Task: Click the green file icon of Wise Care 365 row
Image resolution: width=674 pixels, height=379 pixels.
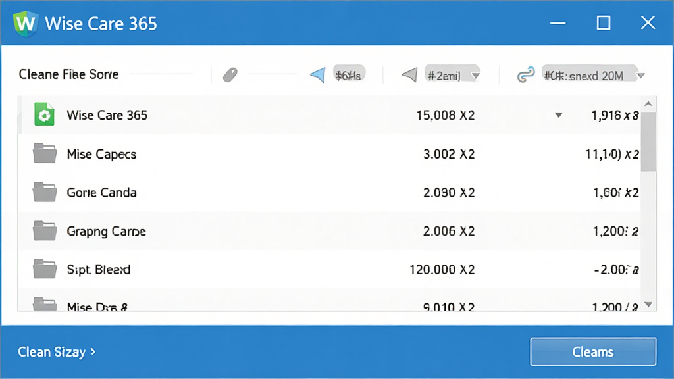Action: point(44,114)
